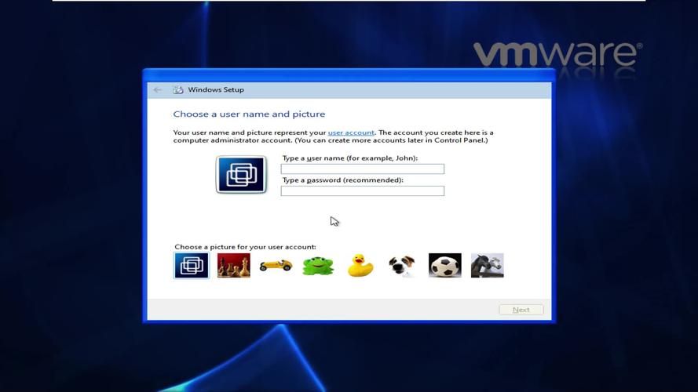Click the 'Choose a user name and picture' heading
Image resolution: width=698 pixels, height=392 pixels.
(249, 114)
